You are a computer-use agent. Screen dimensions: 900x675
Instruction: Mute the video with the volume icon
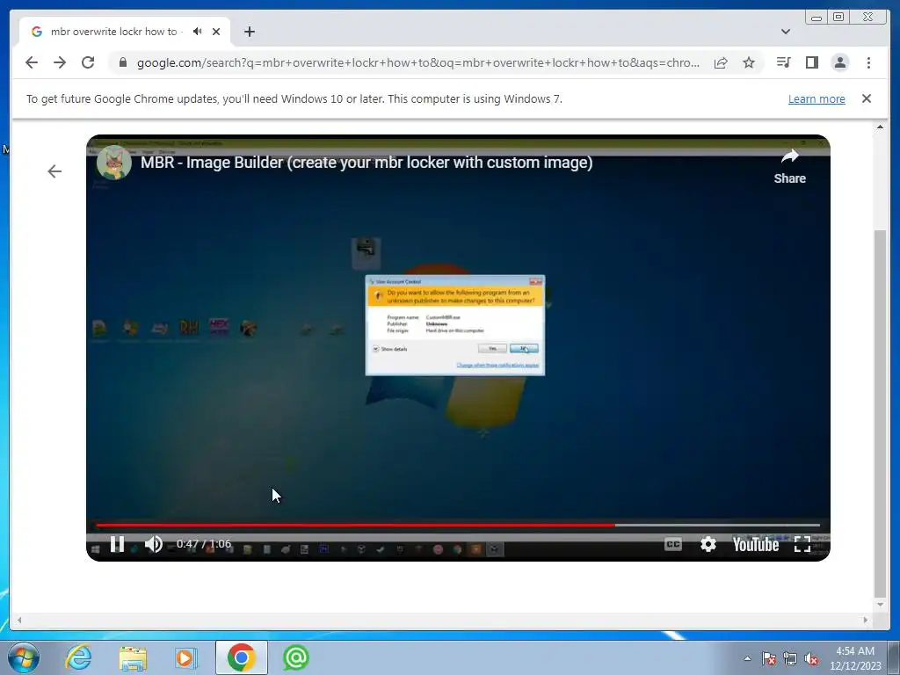point(153,543)
